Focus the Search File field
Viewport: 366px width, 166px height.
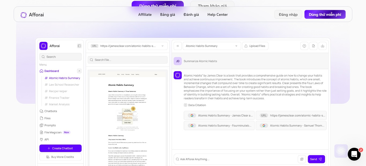128,60
